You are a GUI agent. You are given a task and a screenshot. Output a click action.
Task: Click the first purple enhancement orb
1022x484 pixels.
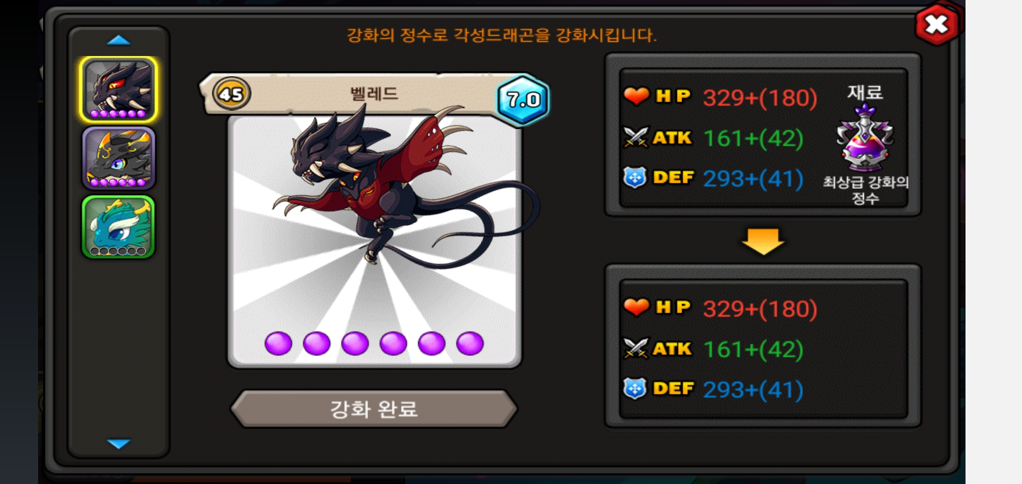(x=278, y=344)
